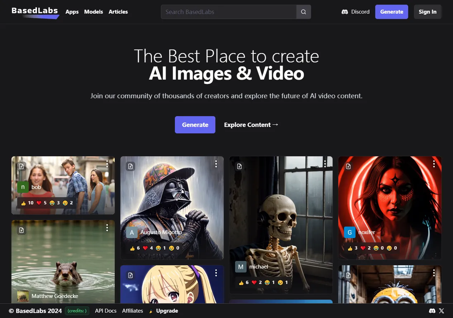The height and width of the screenshot is (318, 453).
Task: Go to the Models page
Action: tap(94, 12)
